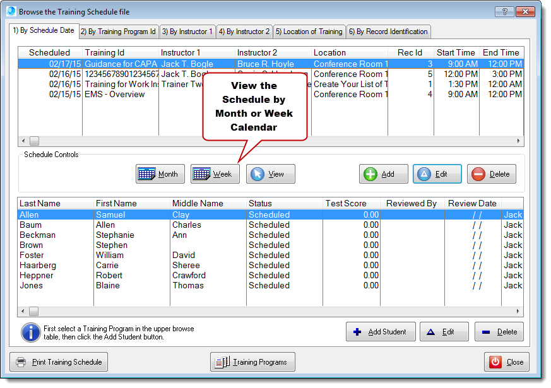This screenshot has height=388, width=551.
Task: Switch to the By Instructor 2 tab
Action: (x=244, y=30)
